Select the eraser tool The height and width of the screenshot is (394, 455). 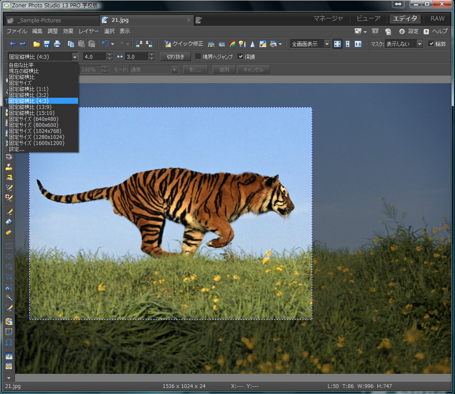tap(9, 232)
